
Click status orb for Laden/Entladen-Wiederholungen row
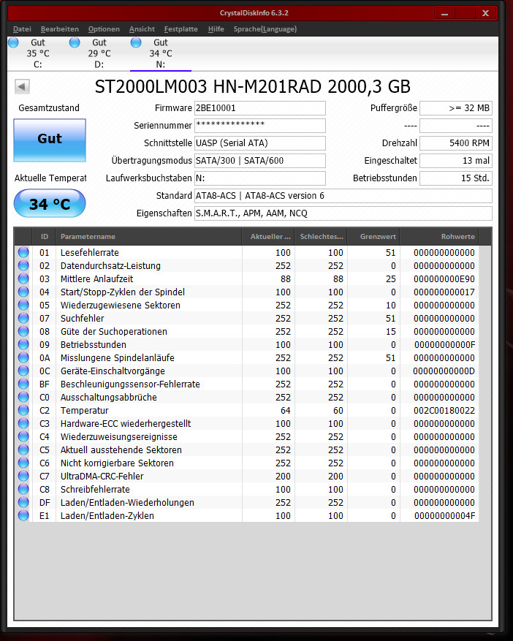(x=23, y=502)
